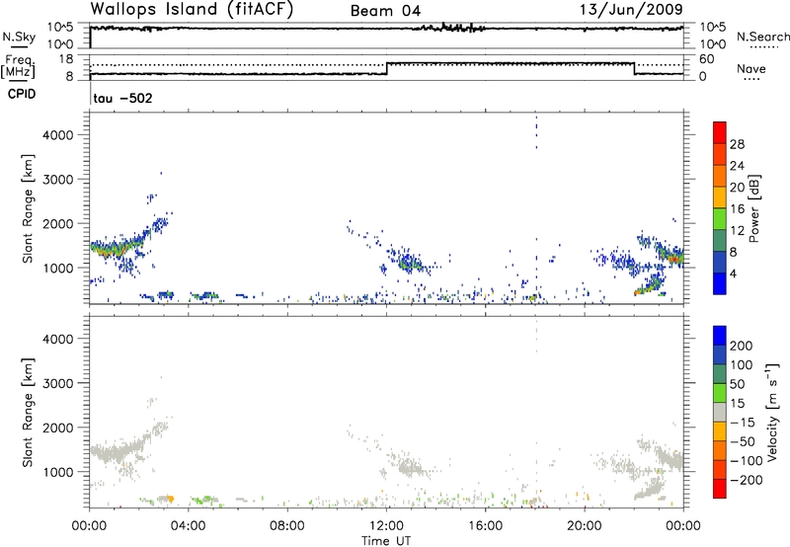Click the '60' Nave axis tick
The image size is (790, 547).
point(707,59)
